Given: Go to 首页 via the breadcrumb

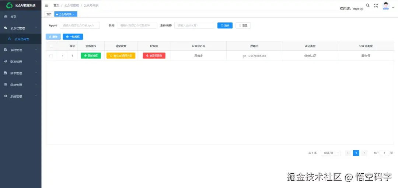Looking at the screenshot, I should tap(56, 5).
